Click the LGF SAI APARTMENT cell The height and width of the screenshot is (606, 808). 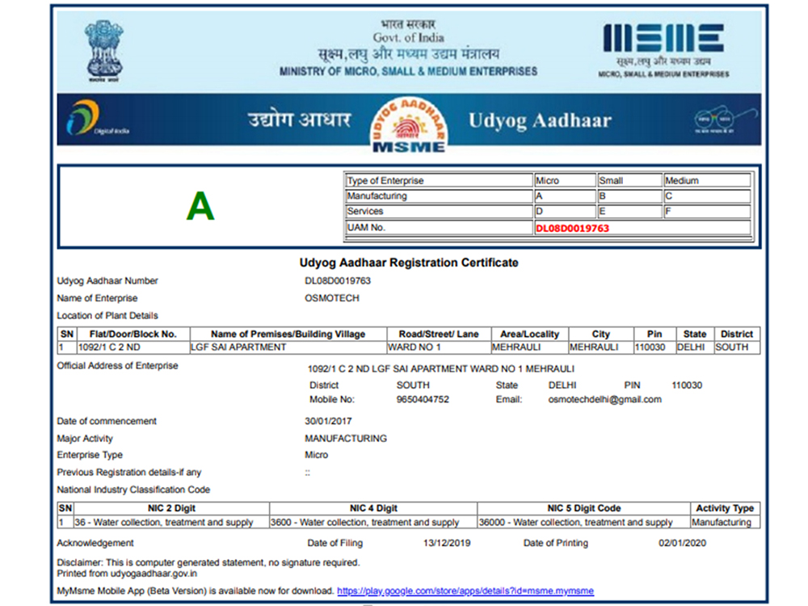[x=288, y=347]
